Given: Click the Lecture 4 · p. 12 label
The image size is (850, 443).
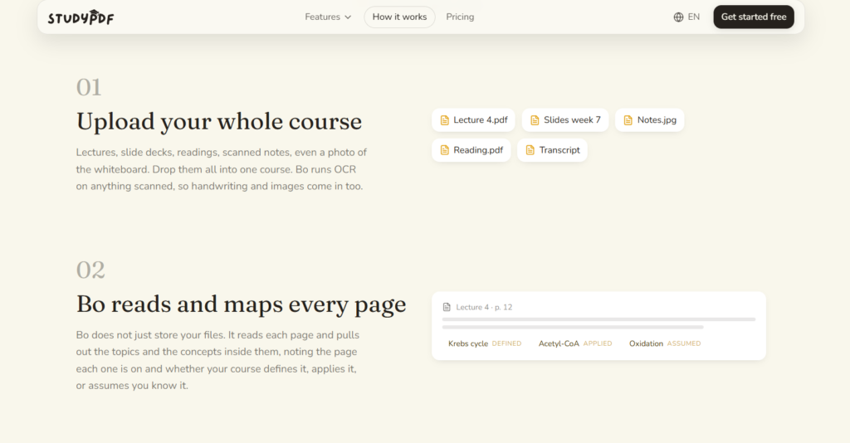Looking at the screenshot, I should point(484,307).
